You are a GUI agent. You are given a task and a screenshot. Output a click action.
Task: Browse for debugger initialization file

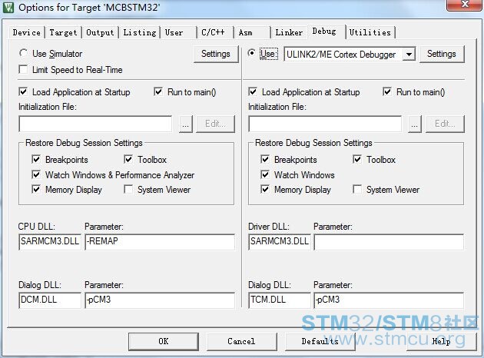[415, 124]
